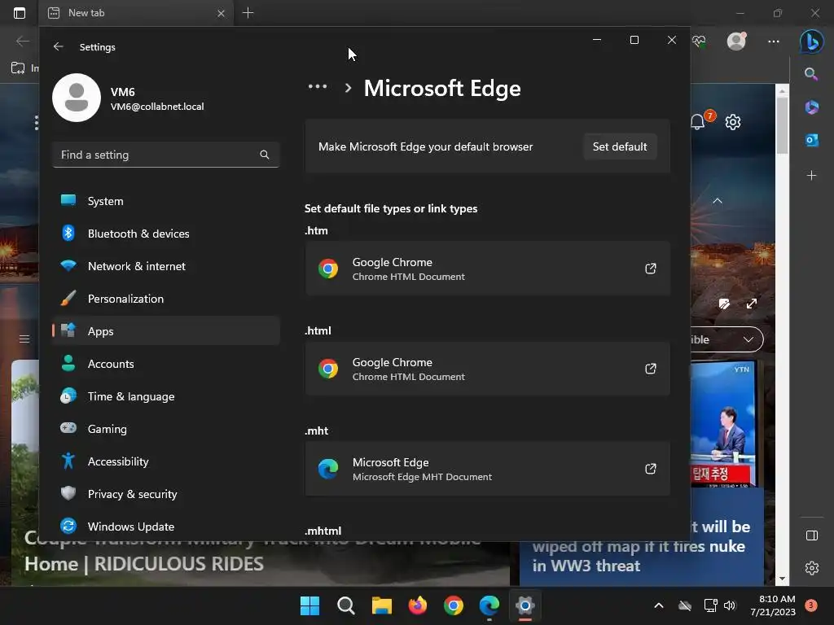Open Settings app icon on taskbar
The height and width of the screenshot is (625, 834).
(525, 605)
